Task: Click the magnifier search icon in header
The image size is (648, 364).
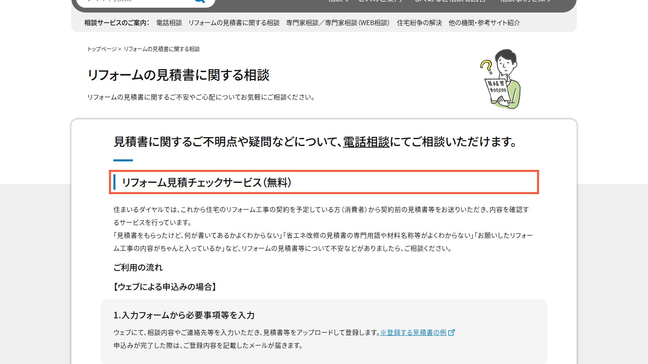Action: pyautogui.click(x=199, y=1)
